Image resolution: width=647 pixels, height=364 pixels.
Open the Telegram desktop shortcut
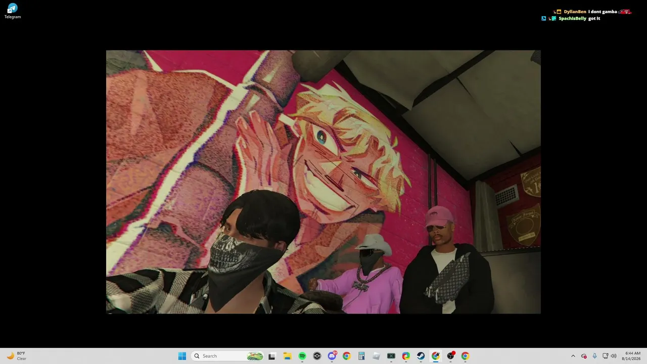pos(13,11)
